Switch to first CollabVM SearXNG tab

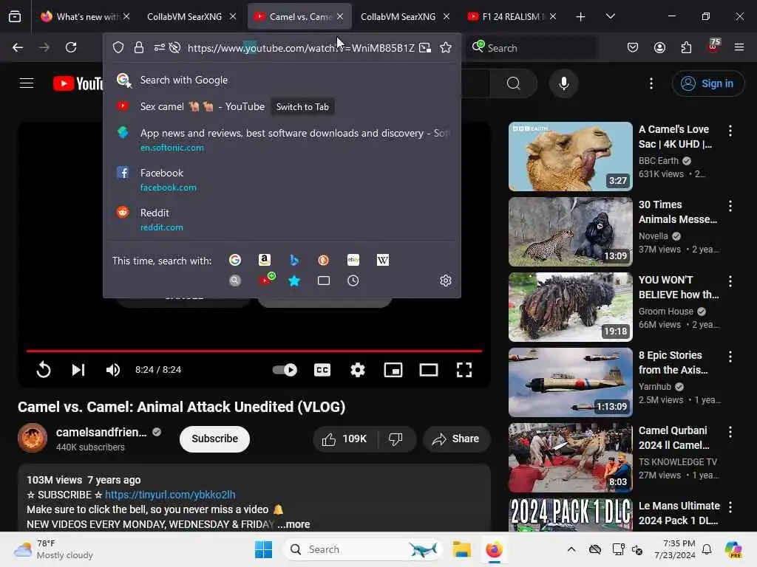point(191,17)
